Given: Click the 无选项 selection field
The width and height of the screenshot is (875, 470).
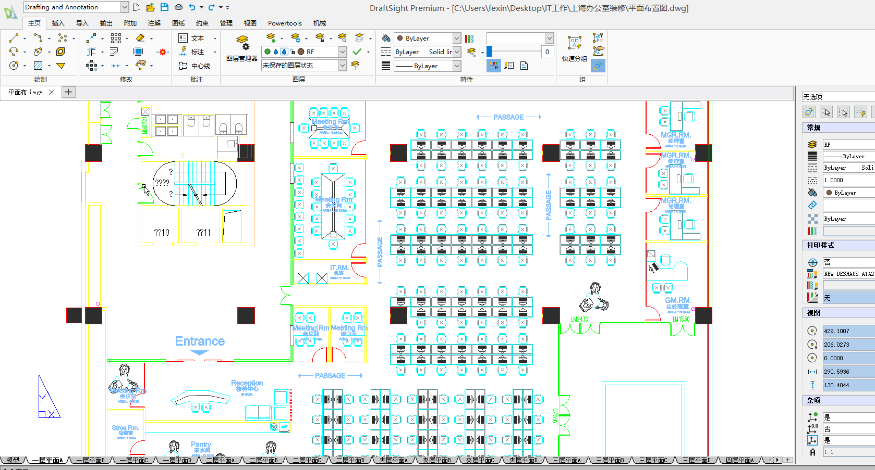Looking at the screenshot, I should 838,97.
